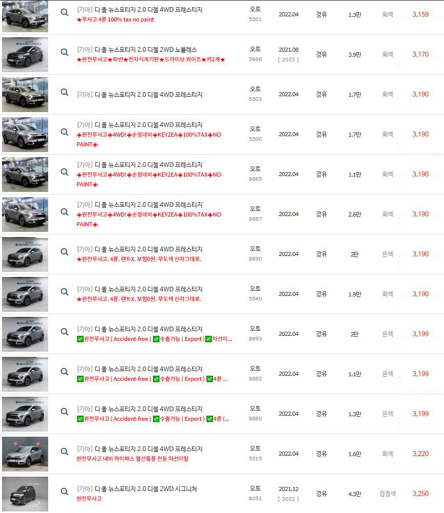This screenshot has height=513, width=444.
Task: View thumbnail image for car 8887
Action: [25, 215]
